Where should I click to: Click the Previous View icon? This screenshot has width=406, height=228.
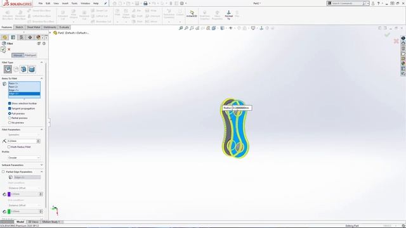192,28
